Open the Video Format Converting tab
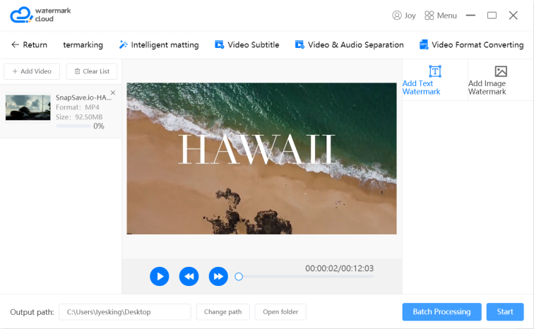This screenshot has height=329, width=534. tap(472, 44)
